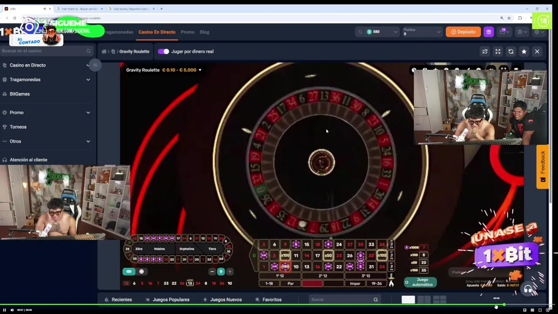Start Juego automático autoplay
The image size is (558, 314).
tap(420, 282)
